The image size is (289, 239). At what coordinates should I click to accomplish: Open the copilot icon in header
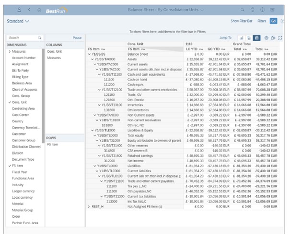(253, 10)
